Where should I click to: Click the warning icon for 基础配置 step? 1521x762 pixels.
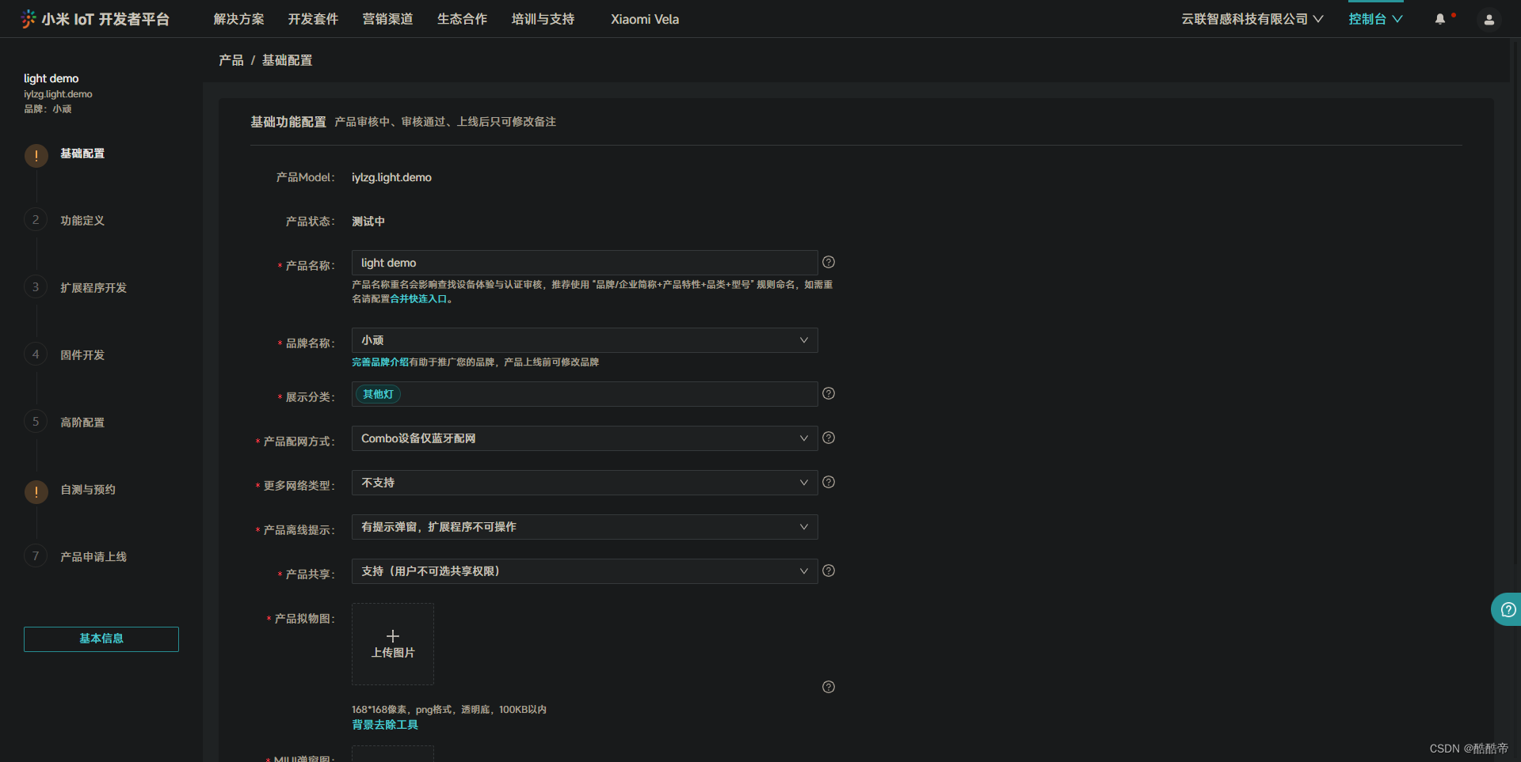[x=36, y=155]
